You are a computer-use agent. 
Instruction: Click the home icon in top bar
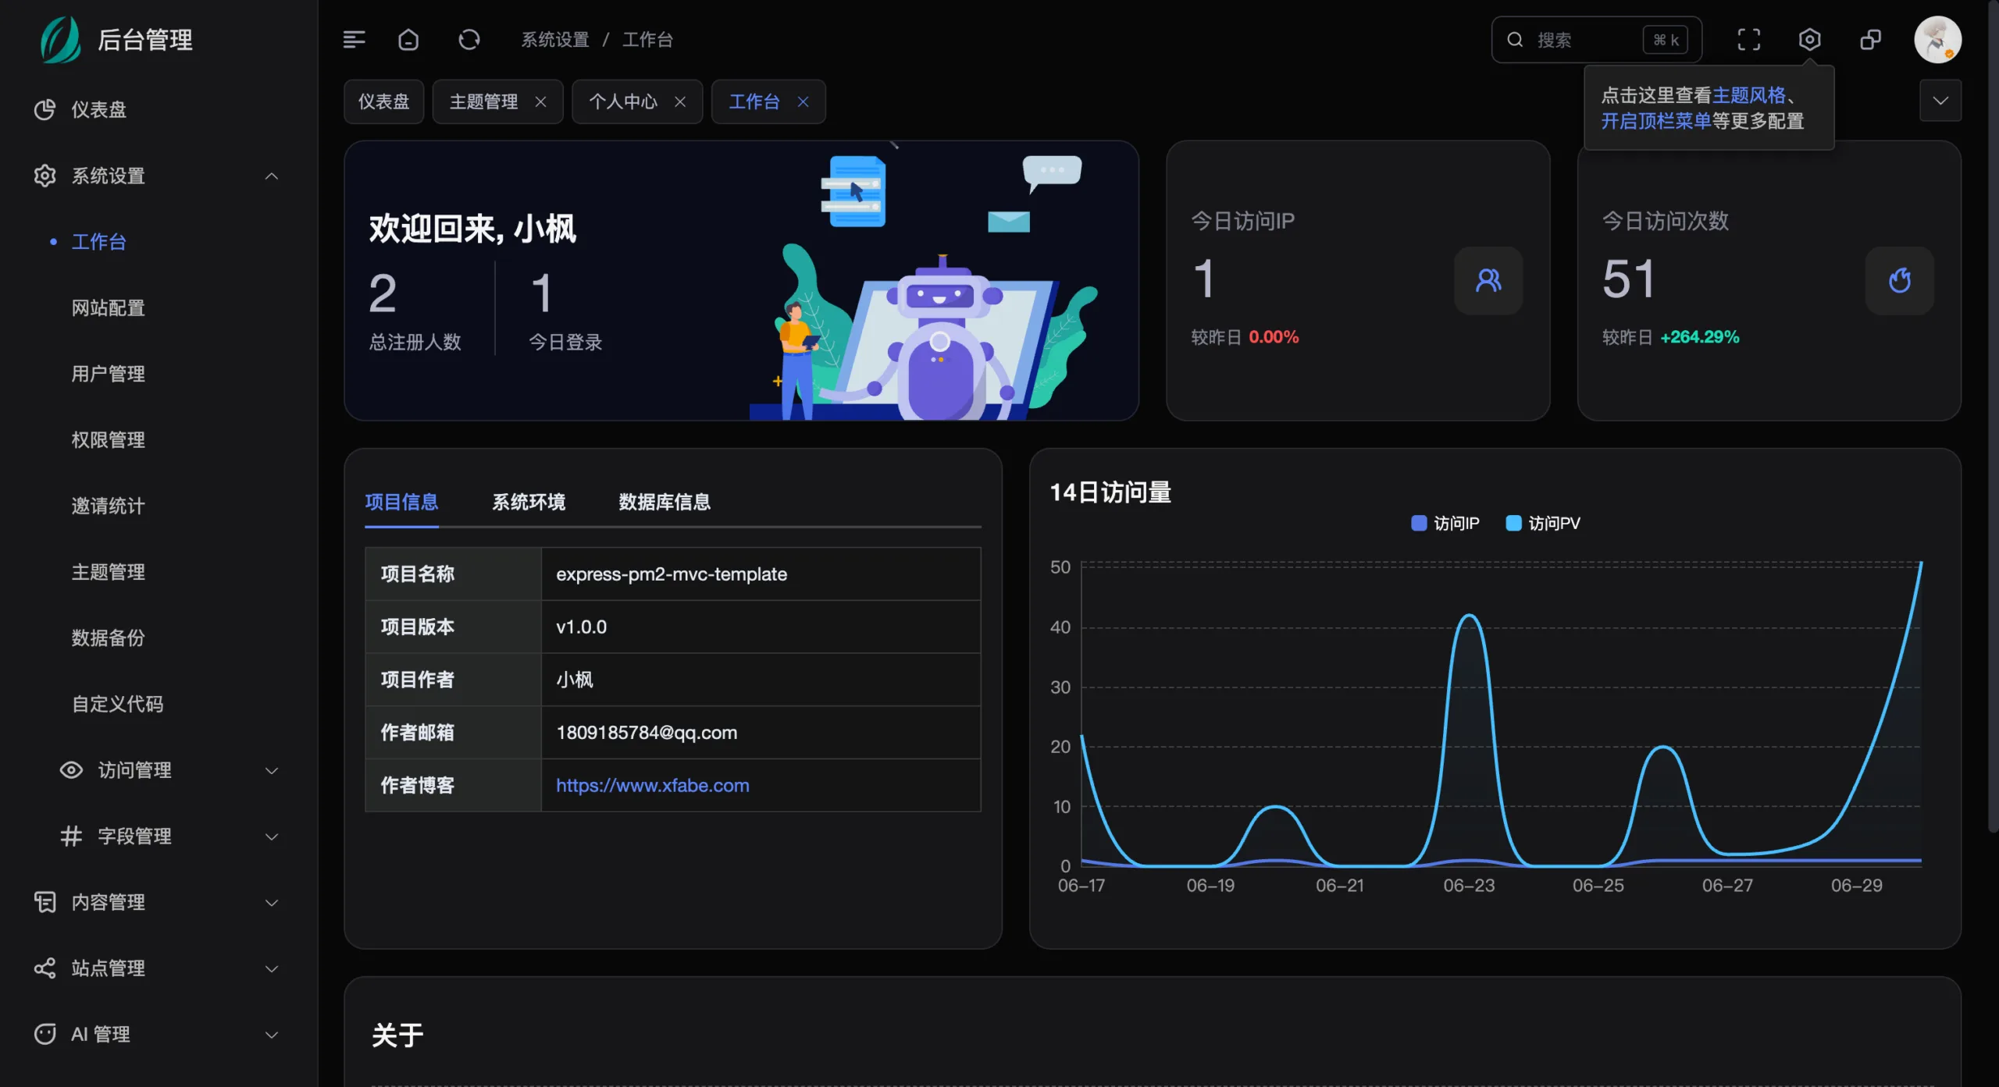(408, 39)
